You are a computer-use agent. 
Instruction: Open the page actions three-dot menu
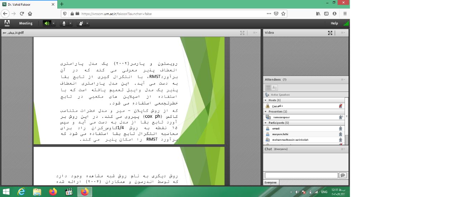(x=269, y=14)
